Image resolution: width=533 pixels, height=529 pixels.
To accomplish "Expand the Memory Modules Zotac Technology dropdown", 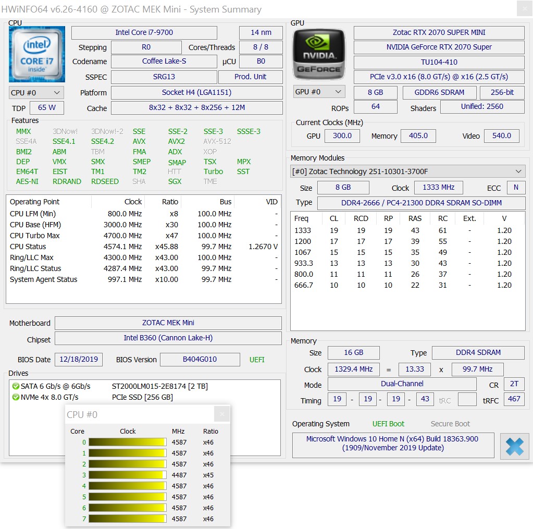I will (x=407, y=171).
